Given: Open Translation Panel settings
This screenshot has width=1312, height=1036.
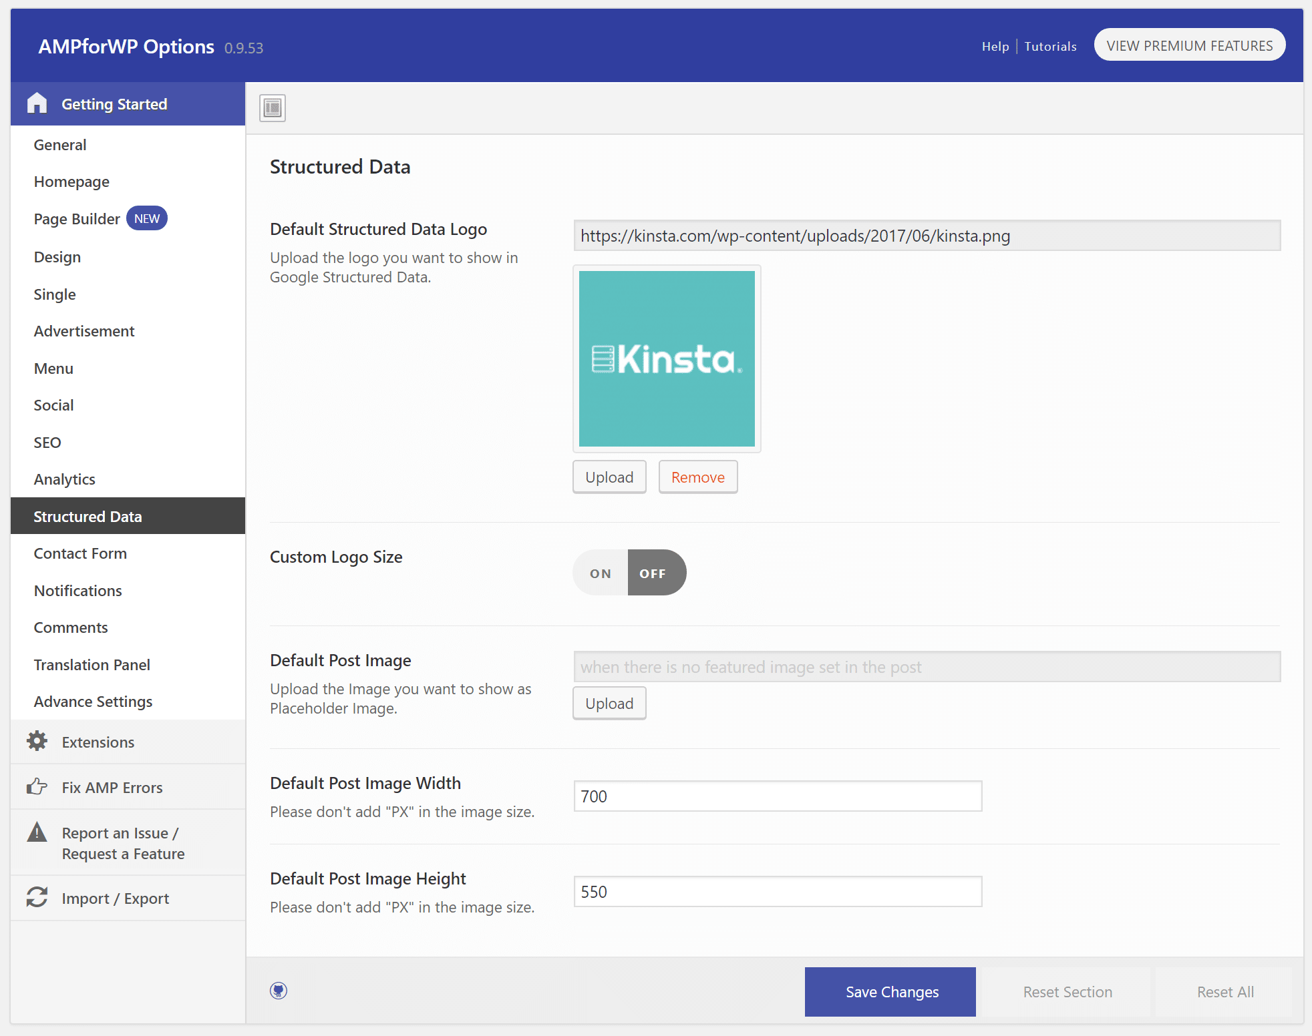Looking at the screenshot, I should (92, 664).
